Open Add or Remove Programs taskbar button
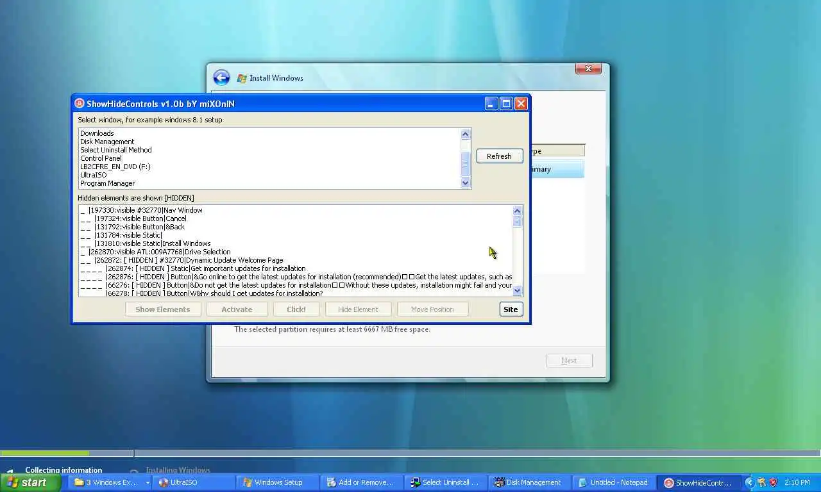Screen dimensions: 821x492 click(x=362, y=482)
